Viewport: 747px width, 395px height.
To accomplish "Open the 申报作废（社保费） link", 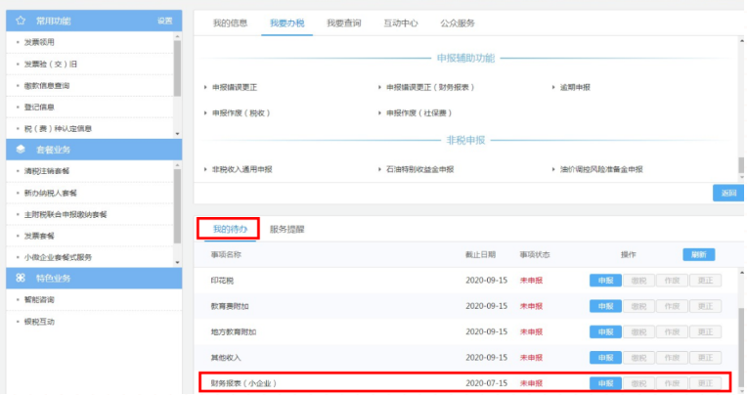I will tap(418, 112).
